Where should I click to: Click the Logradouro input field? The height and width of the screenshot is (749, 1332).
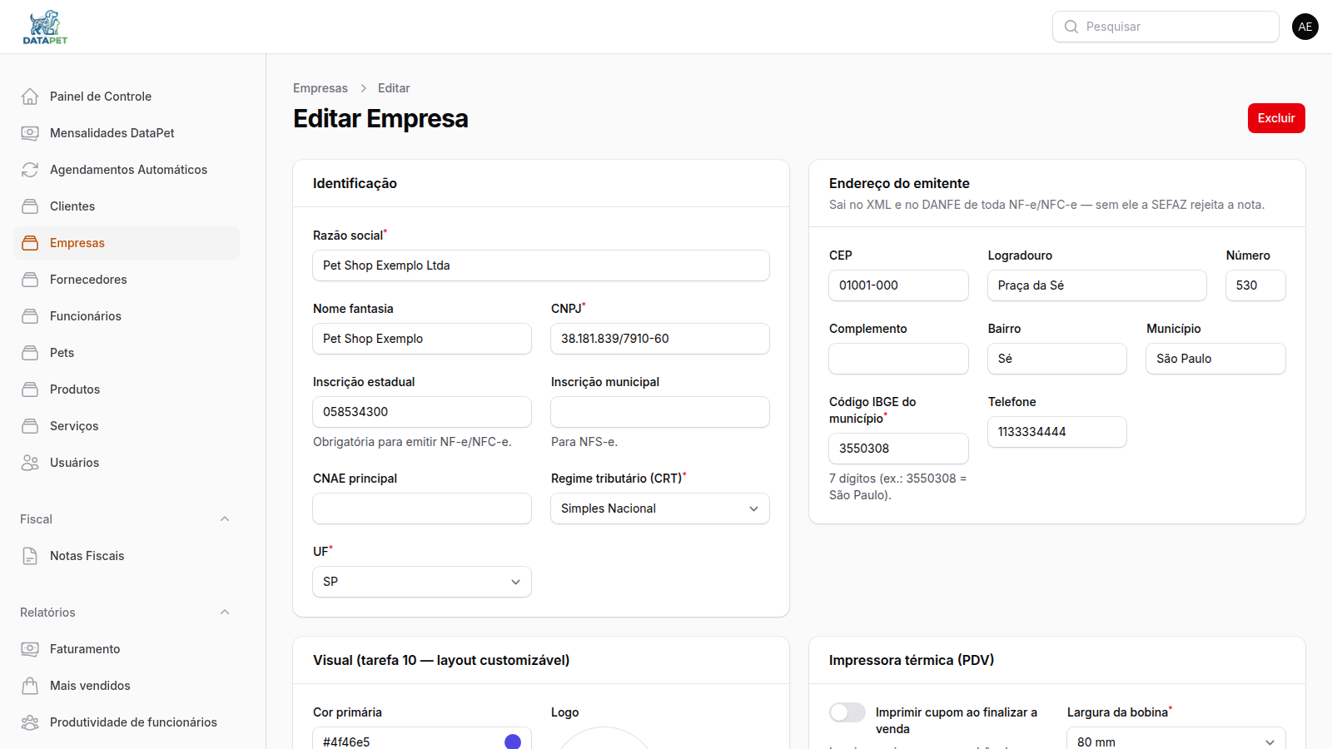[x=1097, y=285]
